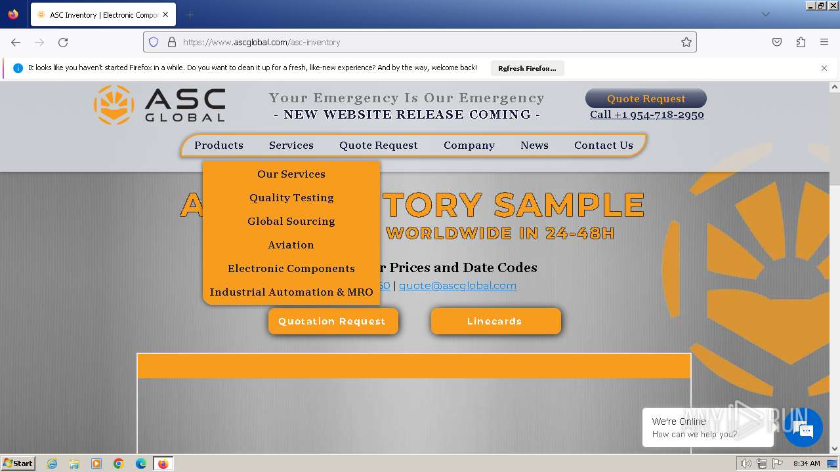This screenshot has width=840, height=472.
Task: Click the Quotation Request button
Action: click(x=333, y=321)
